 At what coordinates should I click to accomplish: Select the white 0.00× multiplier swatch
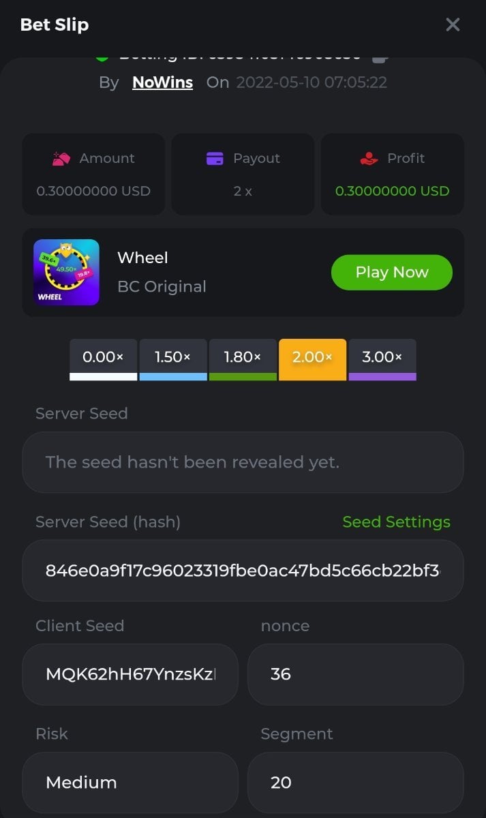coord(103,359)
